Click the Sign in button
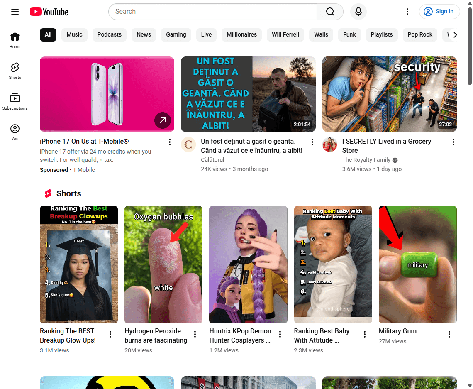This screenshot has height=389, width=473. click(x=439, y=12)
